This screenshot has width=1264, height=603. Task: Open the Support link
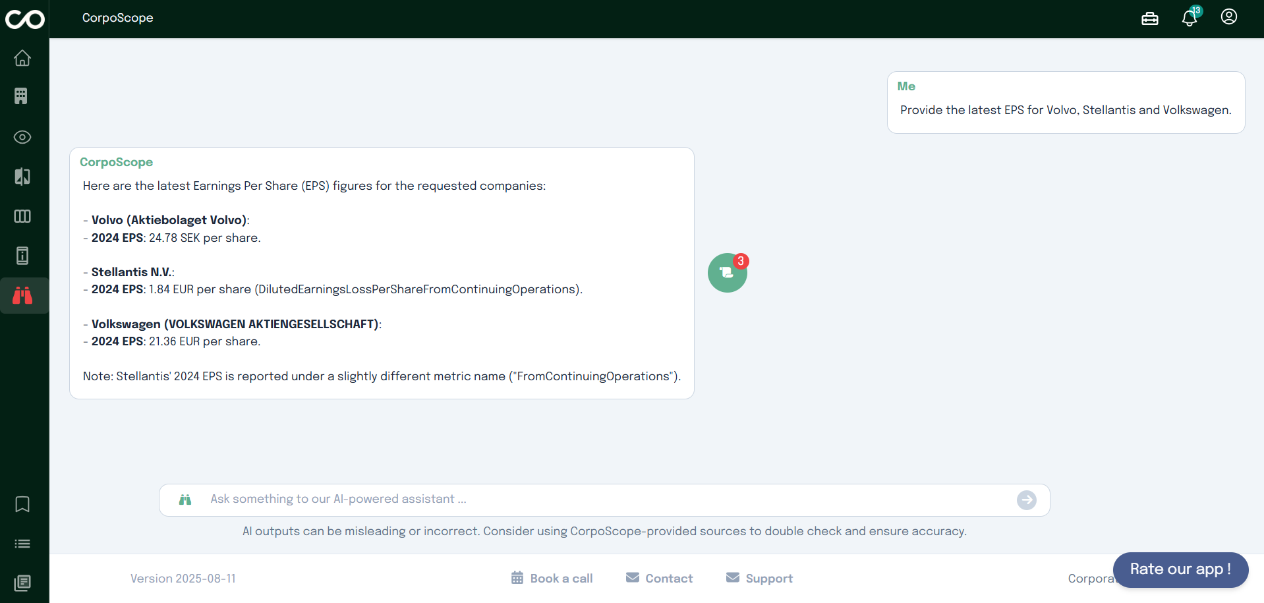(x=760, y=578)
